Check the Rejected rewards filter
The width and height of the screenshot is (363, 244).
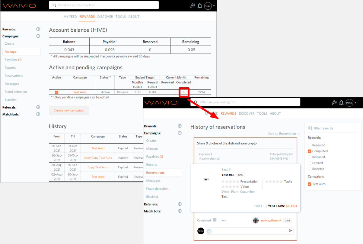310,169
